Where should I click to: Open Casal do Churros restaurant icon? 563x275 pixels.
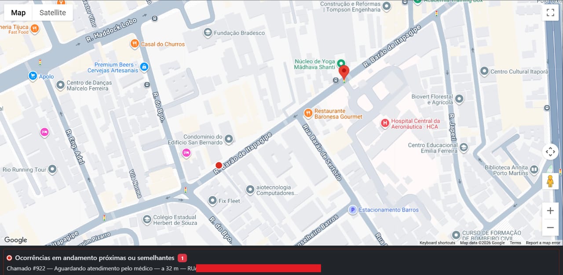(135, 44)
